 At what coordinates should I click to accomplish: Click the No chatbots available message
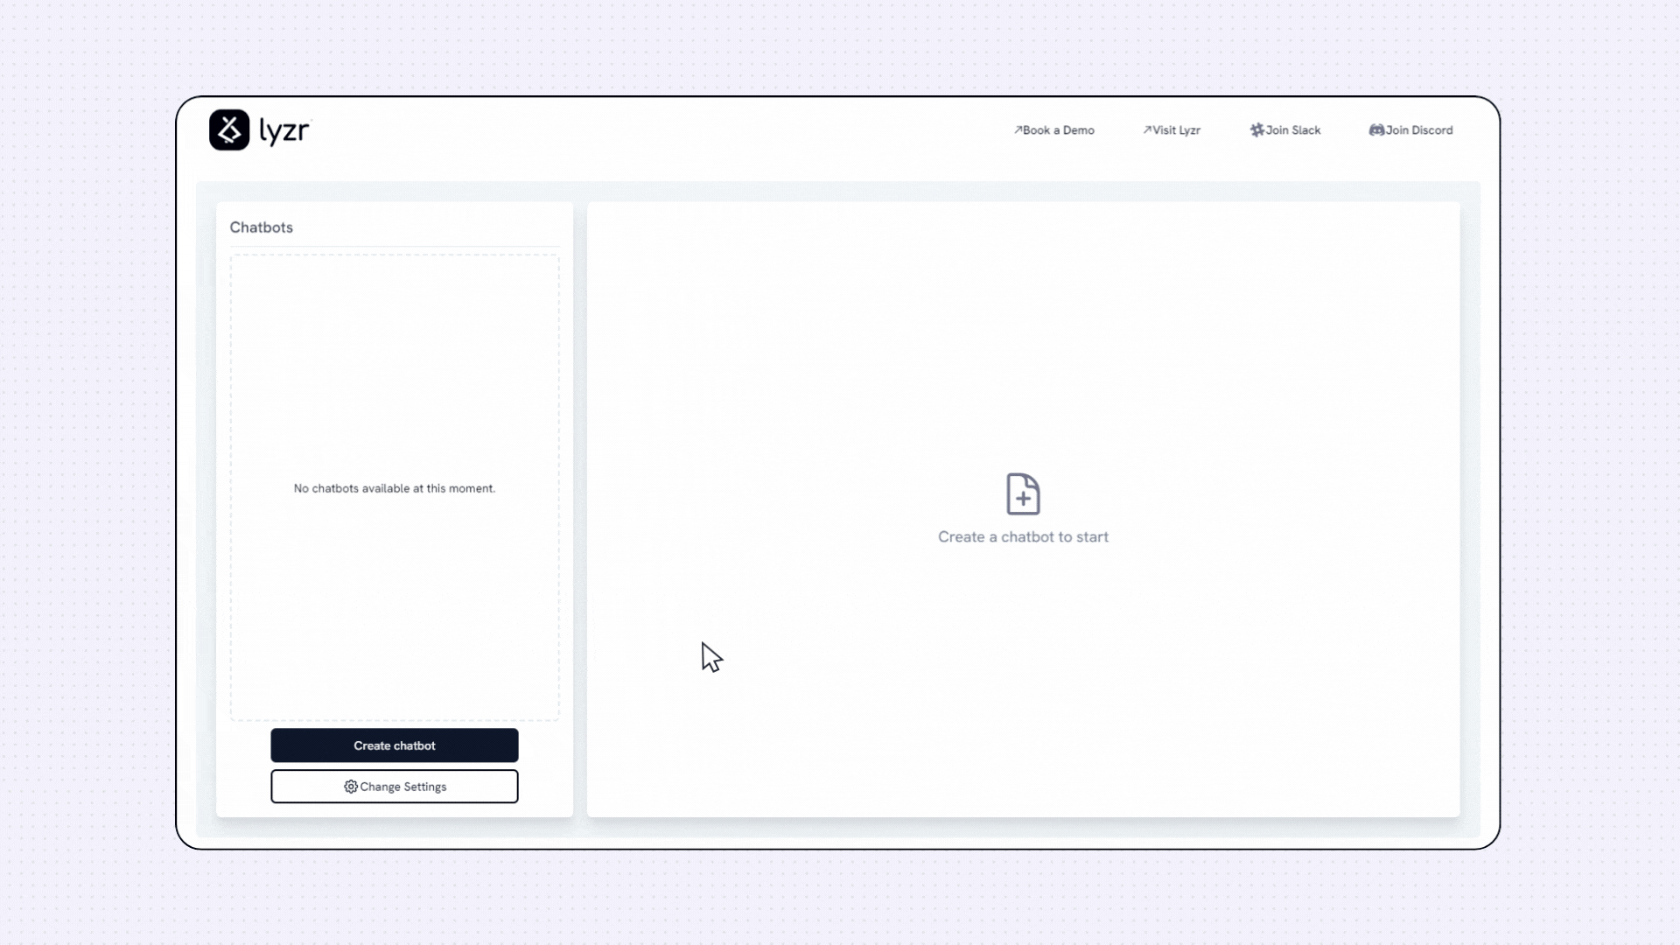click(394, 488)
